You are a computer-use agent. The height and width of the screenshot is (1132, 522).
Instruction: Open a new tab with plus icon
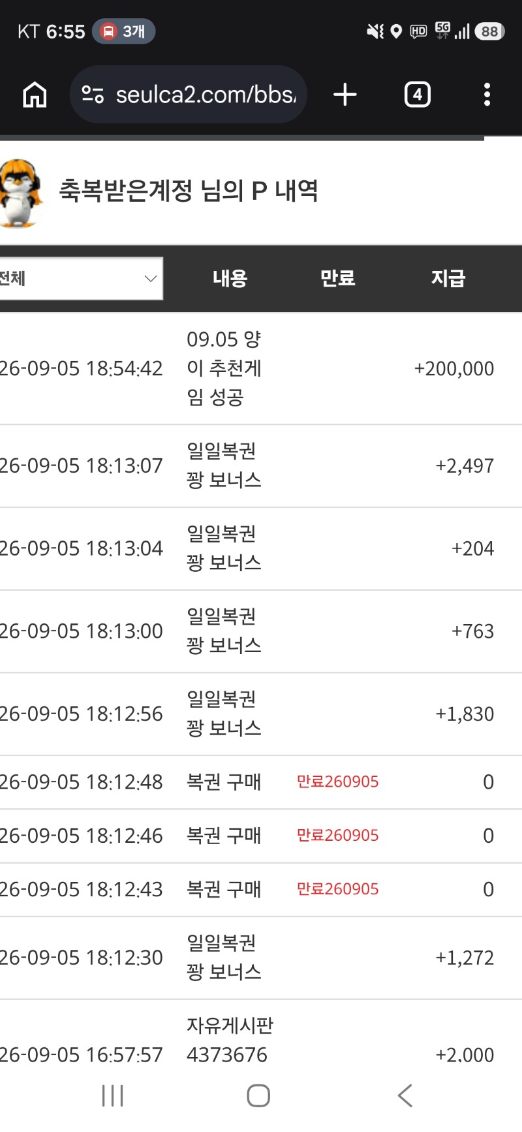[x=345, y=95]
